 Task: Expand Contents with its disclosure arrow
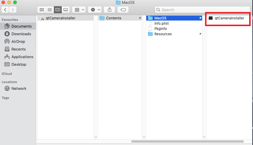pyautogui.click(x=140, y=18)
